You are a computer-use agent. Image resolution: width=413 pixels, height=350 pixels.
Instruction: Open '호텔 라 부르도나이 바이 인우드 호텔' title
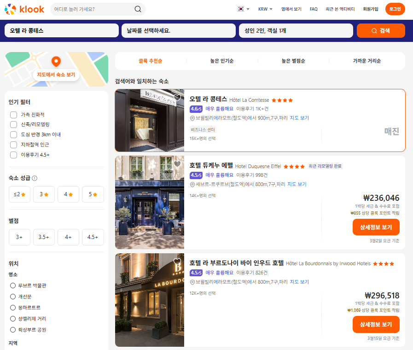click(237, 263)
